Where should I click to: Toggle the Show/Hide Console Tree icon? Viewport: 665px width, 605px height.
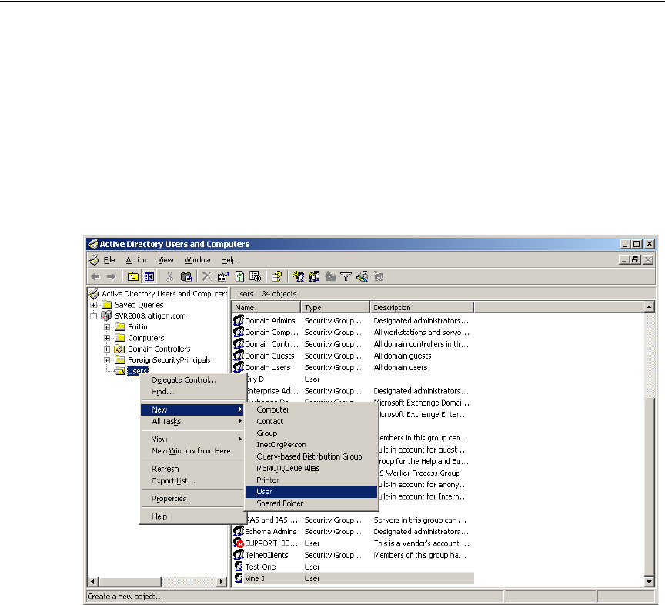click(149, 276)
